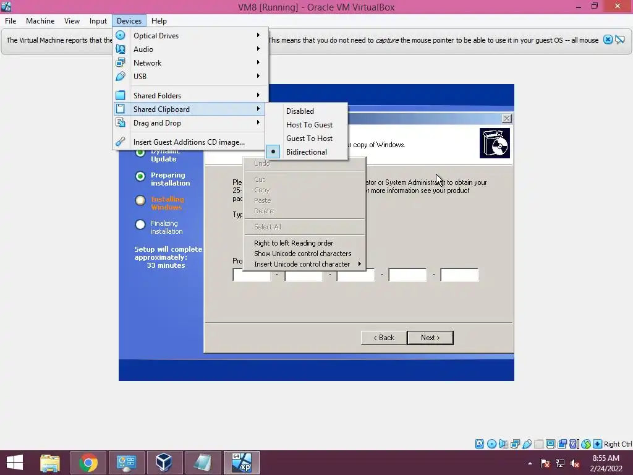The width and height of the screenshot is (633, 475).
Task: Expand the USB submenu
Action: click(258, 76)
